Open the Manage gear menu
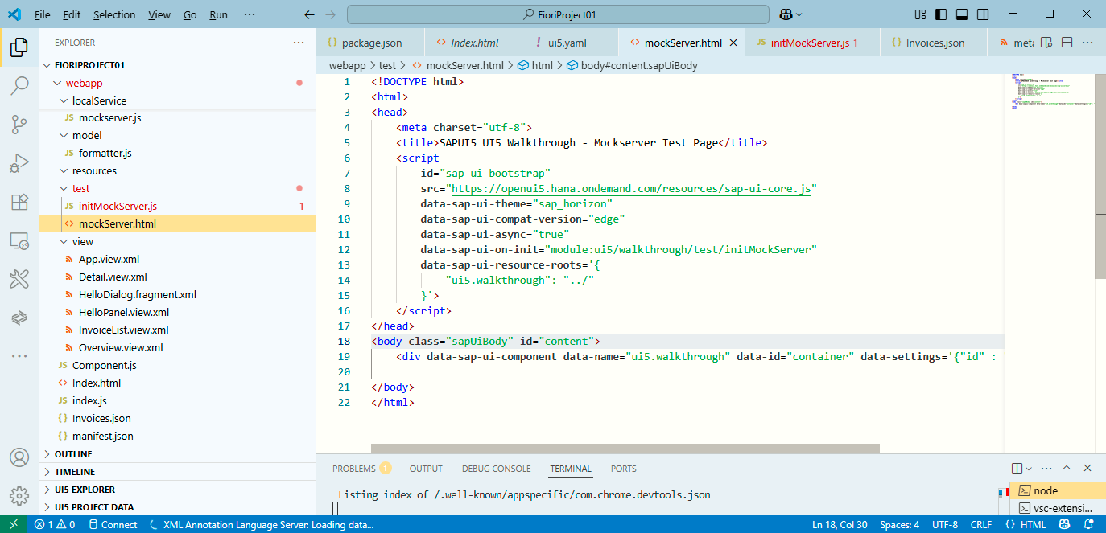The image size is (1106, 533). [x=19, y=497]
